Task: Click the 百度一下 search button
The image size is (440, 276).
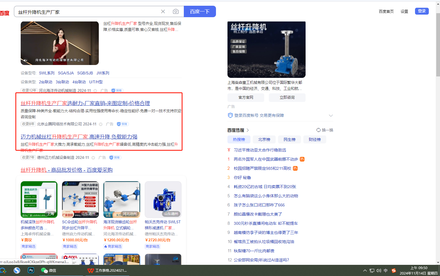Action: pyautogui.click(x=200, y=11)
